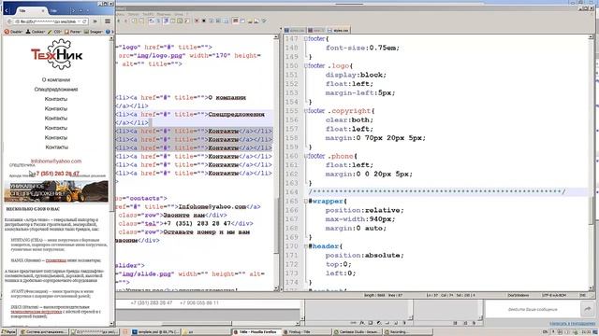The width and height of the screenshot is (599, 336).
Task: Switch to Firebug - Title taskbar item
Action: pyautogui.click(x=307, y=332)
